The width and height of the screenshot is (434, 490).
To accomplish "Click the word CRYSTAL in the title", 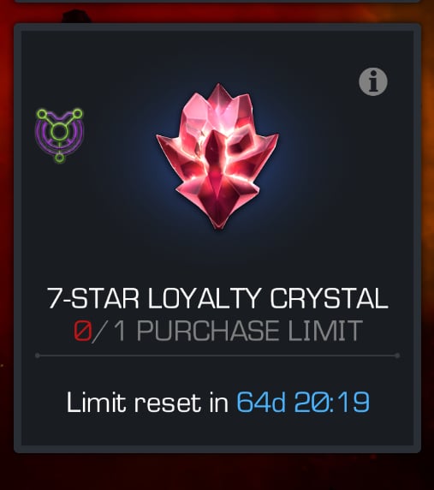I will (329, 298).
